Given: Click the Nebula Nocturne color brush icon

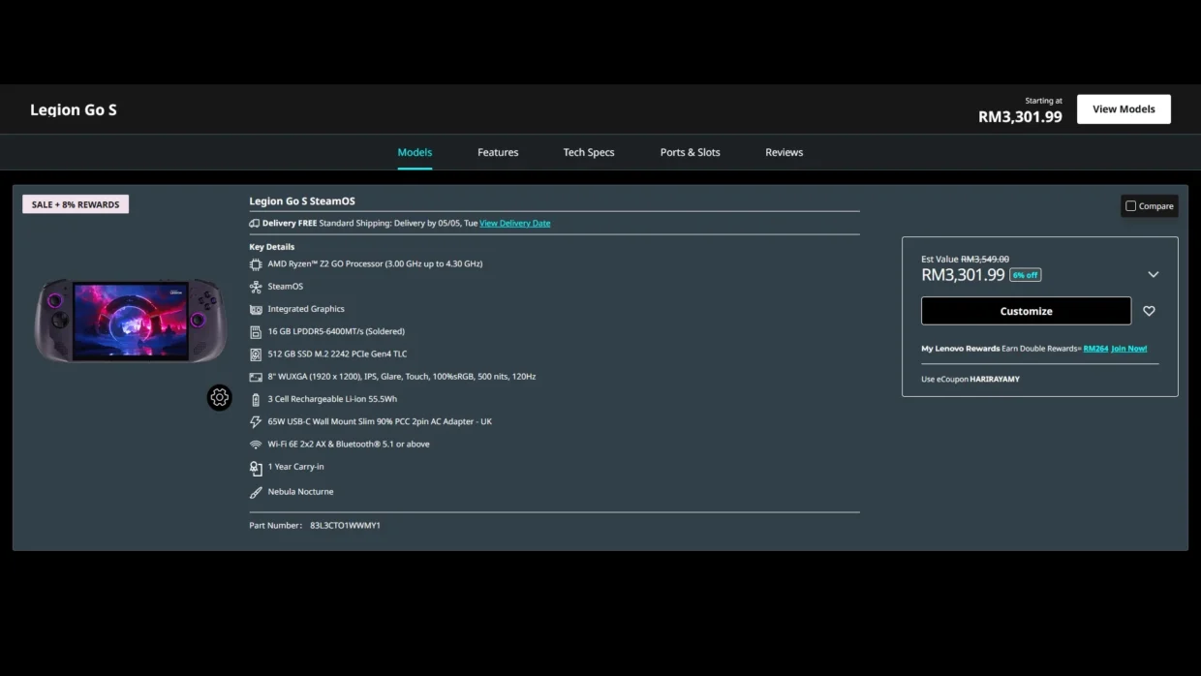Looking at the screenshot, I should [x=256, y=492].
